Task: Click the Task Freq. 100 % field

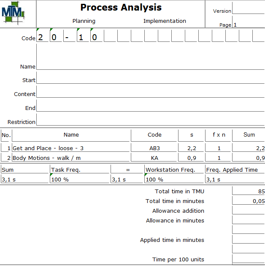Action: [x=79, y=180]
